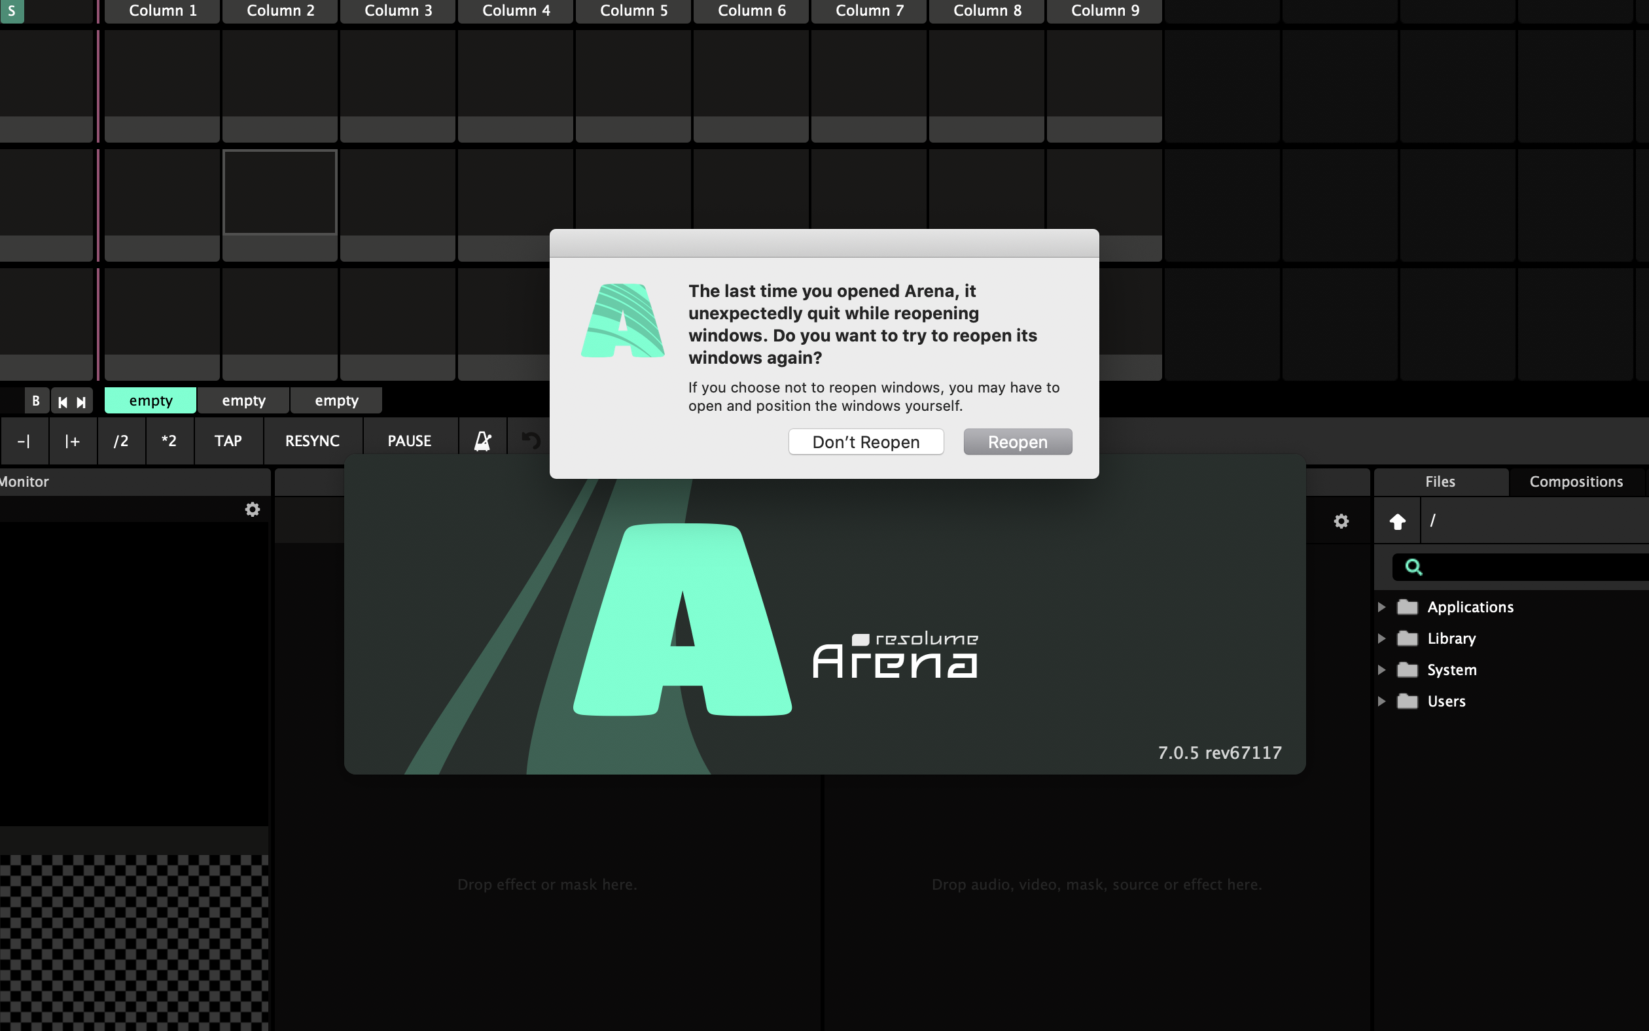Go up one folder level arrow
The image size is (1649, 1031).
point(1396,521)
